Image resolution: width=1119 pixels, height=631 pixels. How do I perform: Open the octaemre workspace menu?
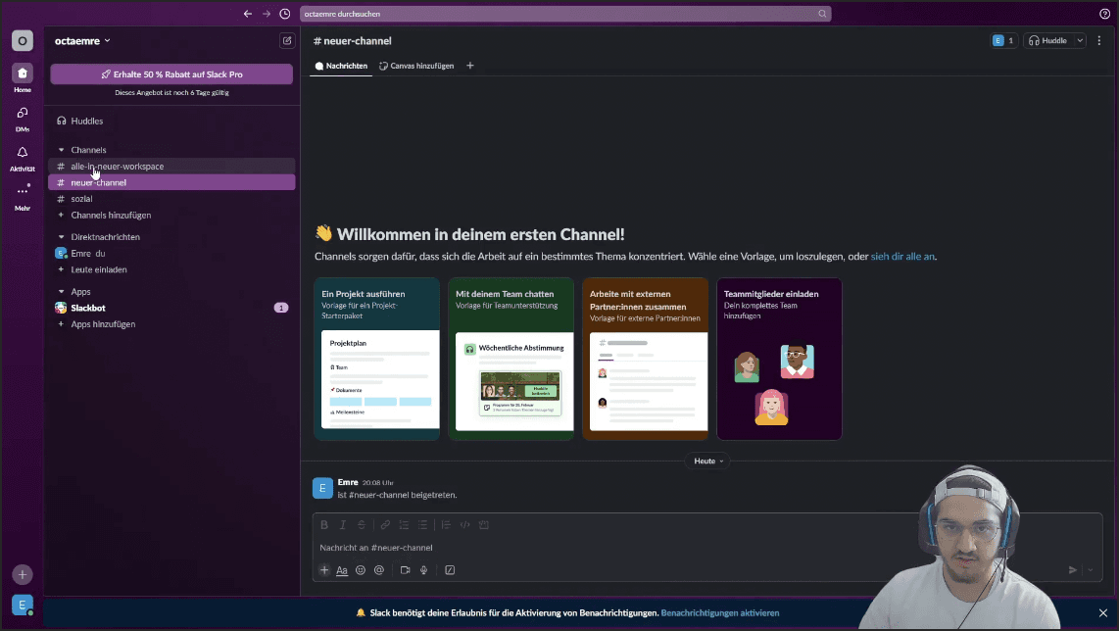click(x=82, y=41)
